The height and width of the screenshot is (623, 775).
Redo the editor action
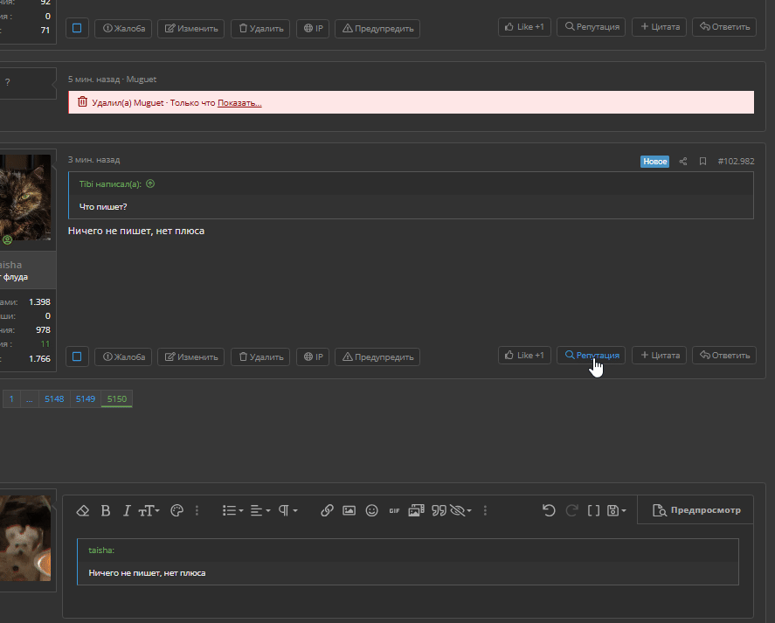pos(571,510)
